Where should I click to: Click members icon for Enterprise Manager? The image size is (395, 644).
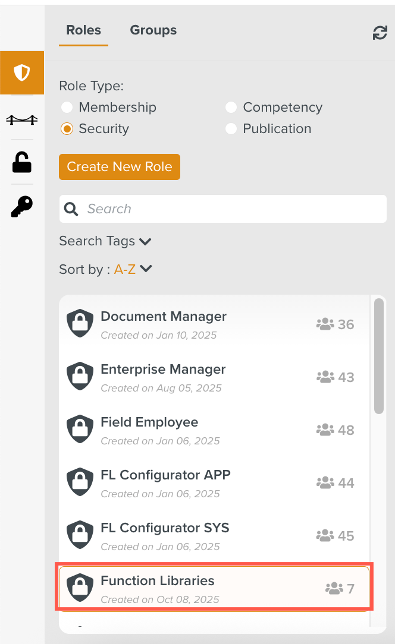pos(325,377)
